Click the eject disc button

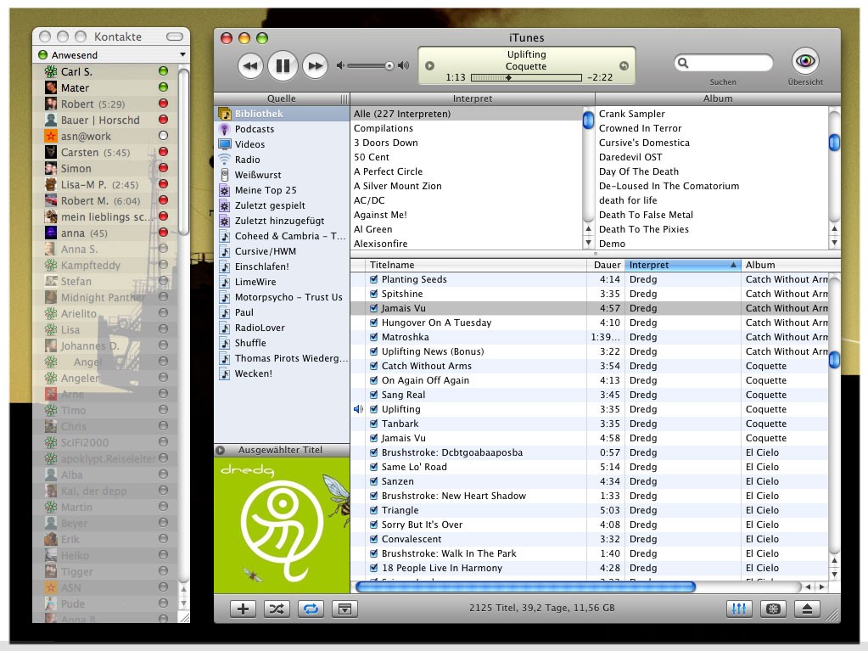click(x=807, y=609)
